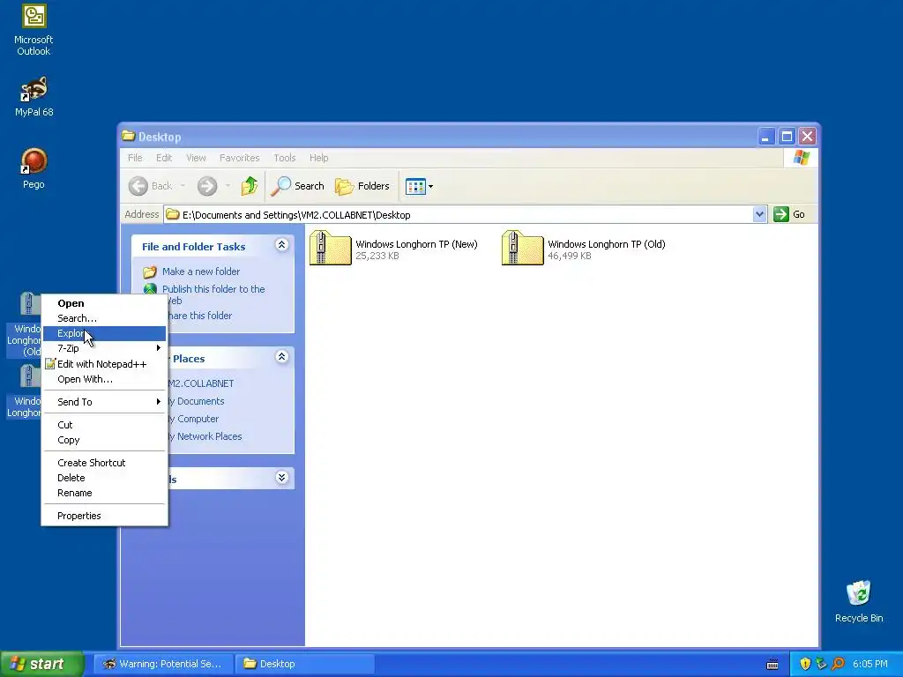This screenshot has height=677, width=903.
Task: Expand the Send To submenu
Action: tap(104, 402)
